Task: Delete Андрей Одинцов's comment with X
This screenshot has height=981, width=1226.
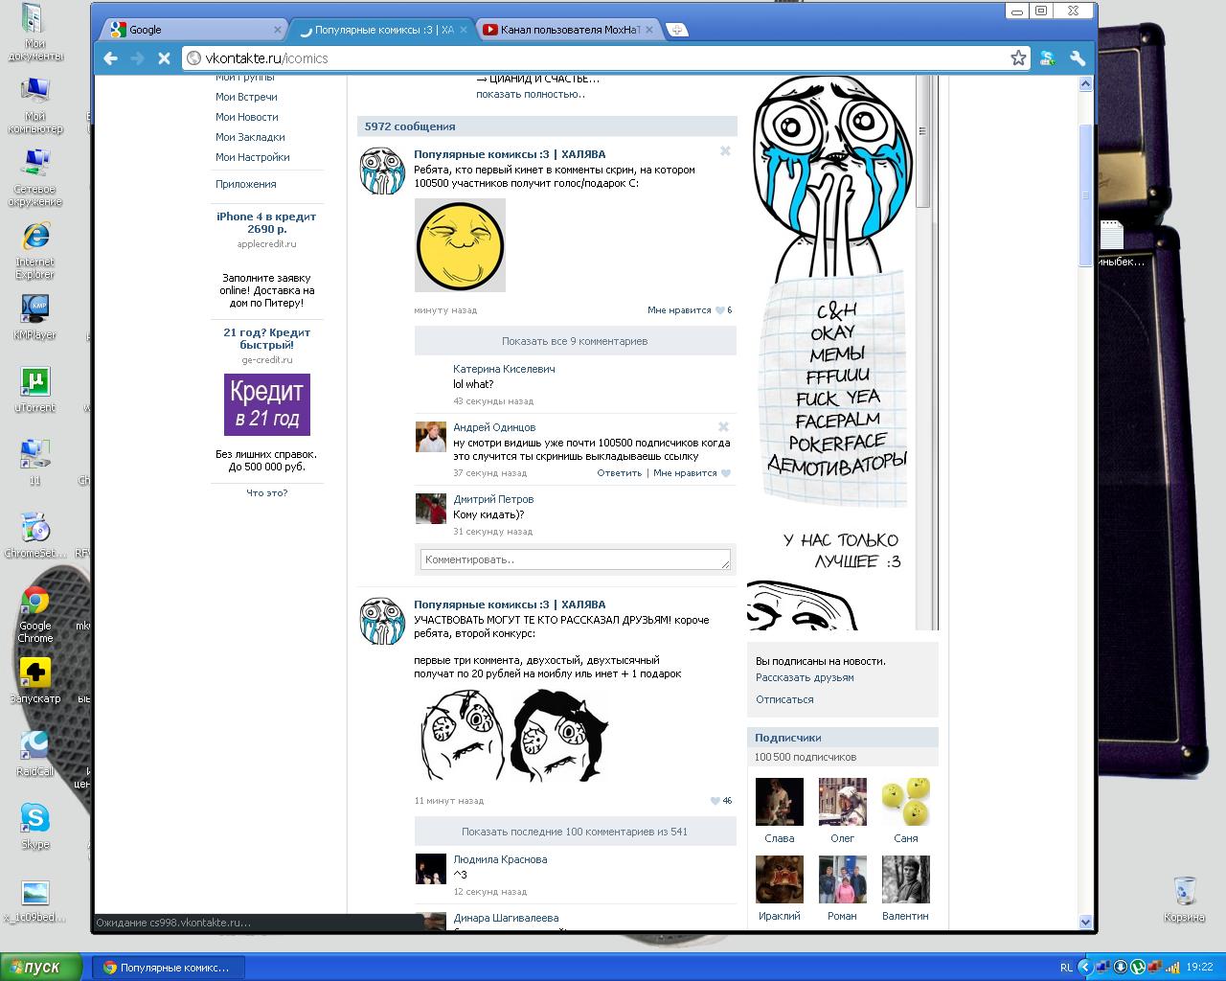Action: (723, 426)
